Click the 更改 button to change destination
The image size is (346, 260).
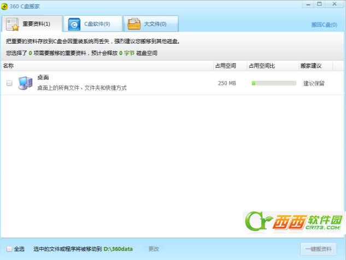(x=154, y=249)
